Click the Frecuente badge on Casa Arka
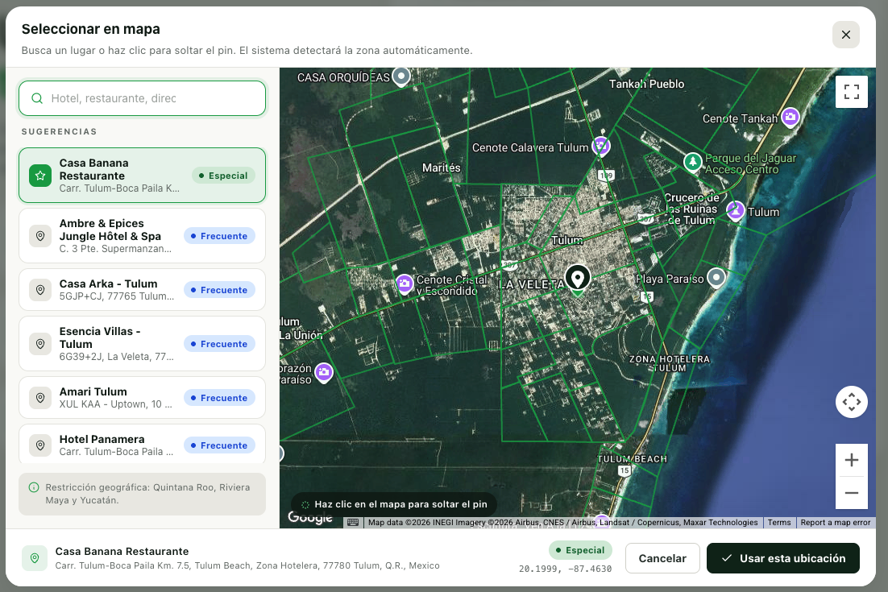This screenshot has height=592, width=888. click(x=219, y=290)
